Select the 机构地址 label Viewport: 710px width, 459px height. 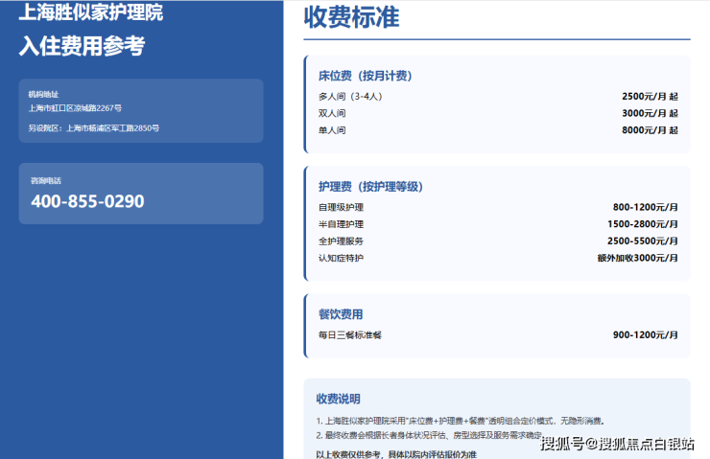point(43,94)
